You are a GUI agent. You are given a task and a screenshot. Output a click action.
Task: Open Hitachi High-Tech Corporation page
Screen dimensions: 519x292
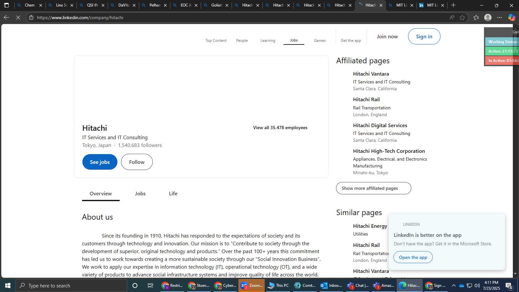(389, 151)
